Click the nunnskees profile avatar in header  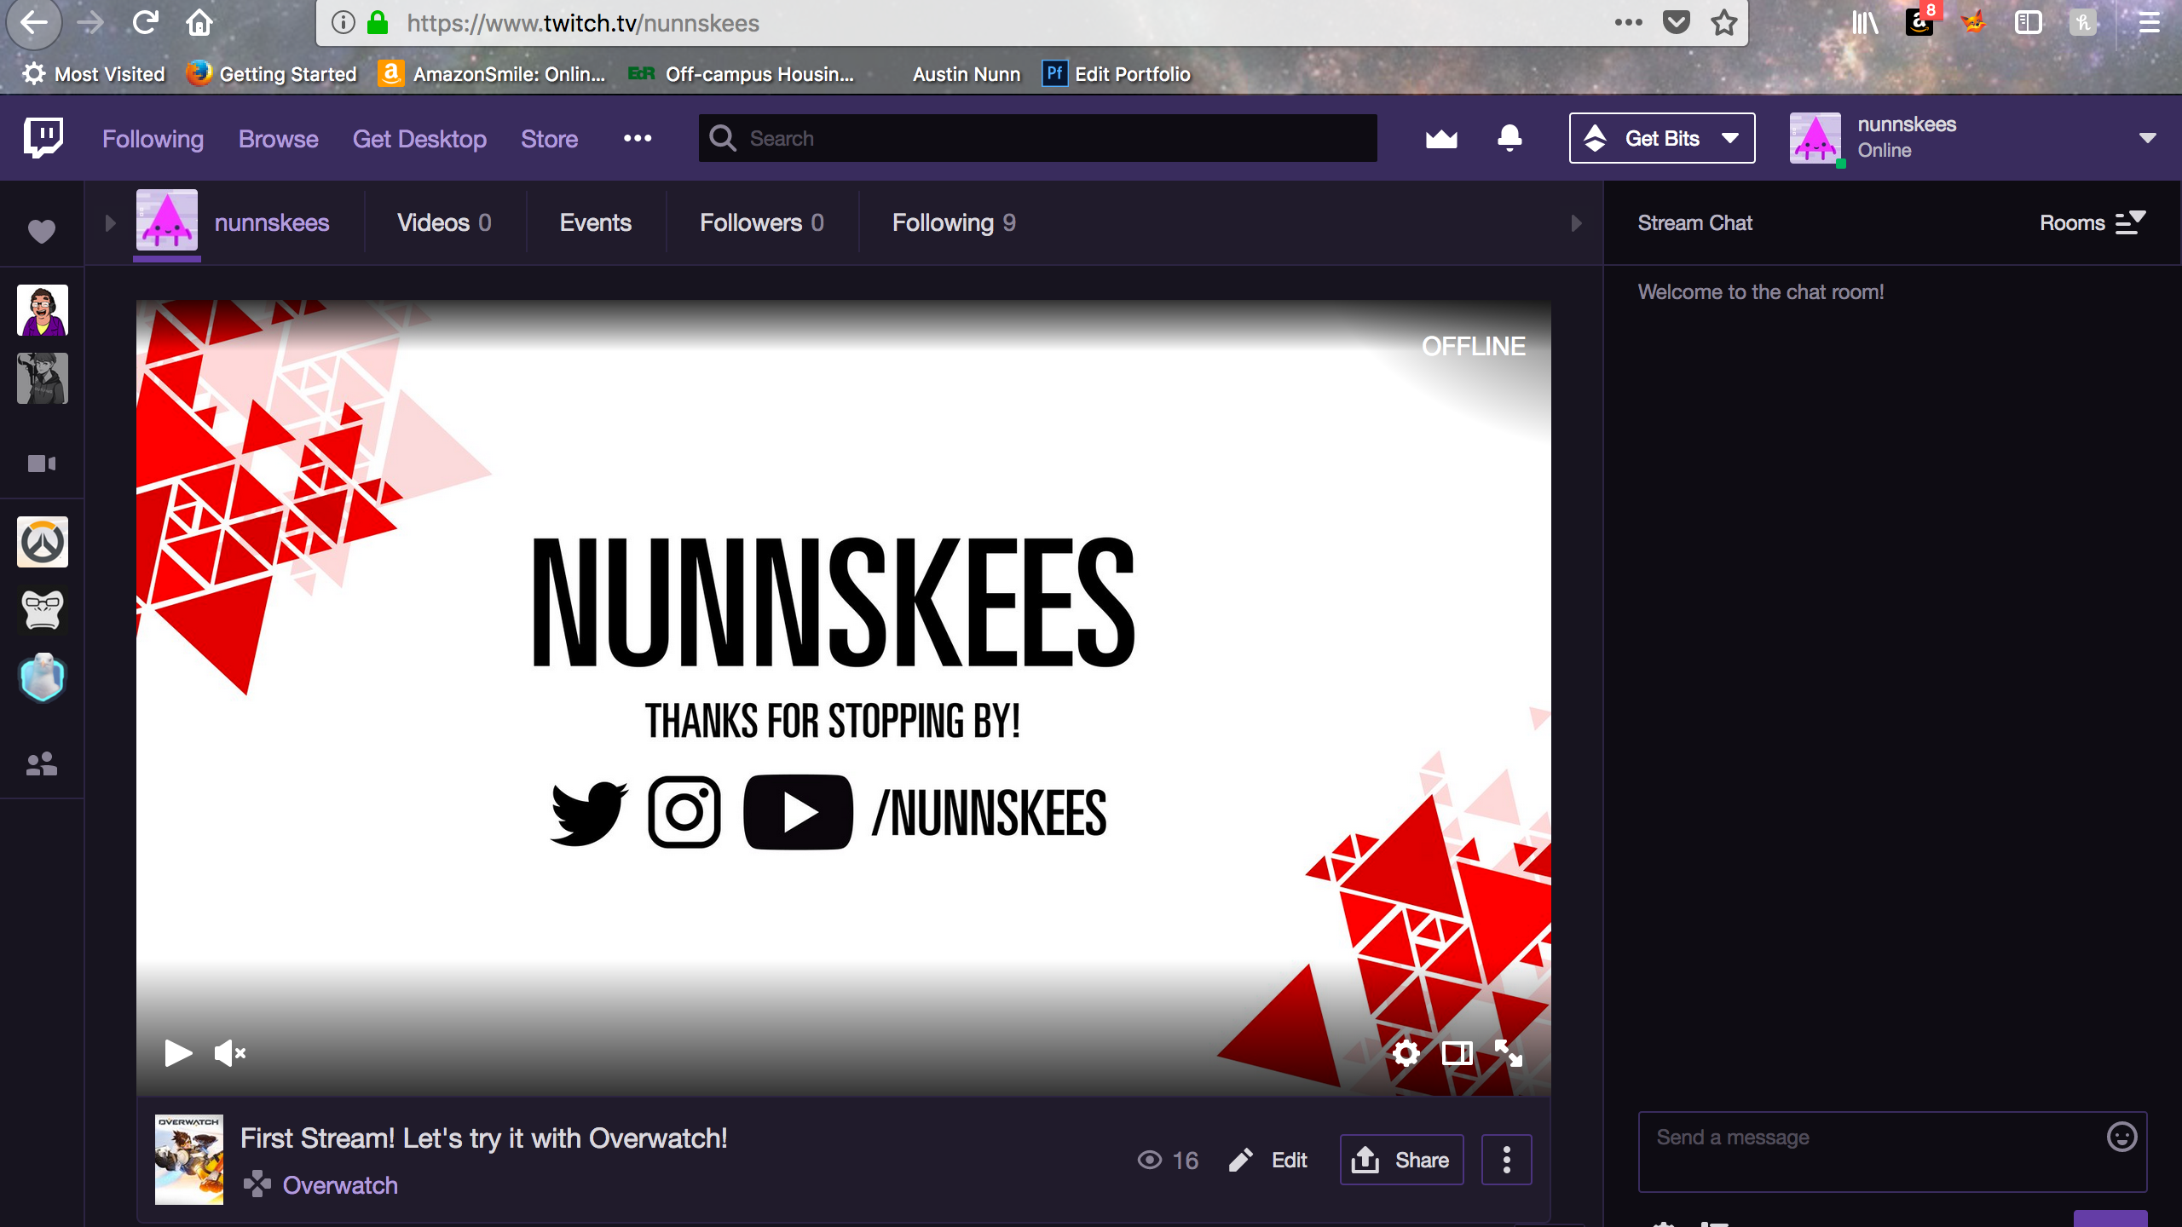1815,138
